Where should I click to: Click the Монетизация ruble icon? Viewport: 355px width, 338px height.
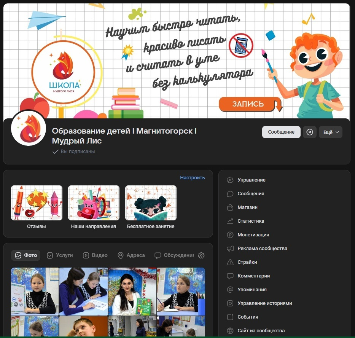tap(230, 235)
